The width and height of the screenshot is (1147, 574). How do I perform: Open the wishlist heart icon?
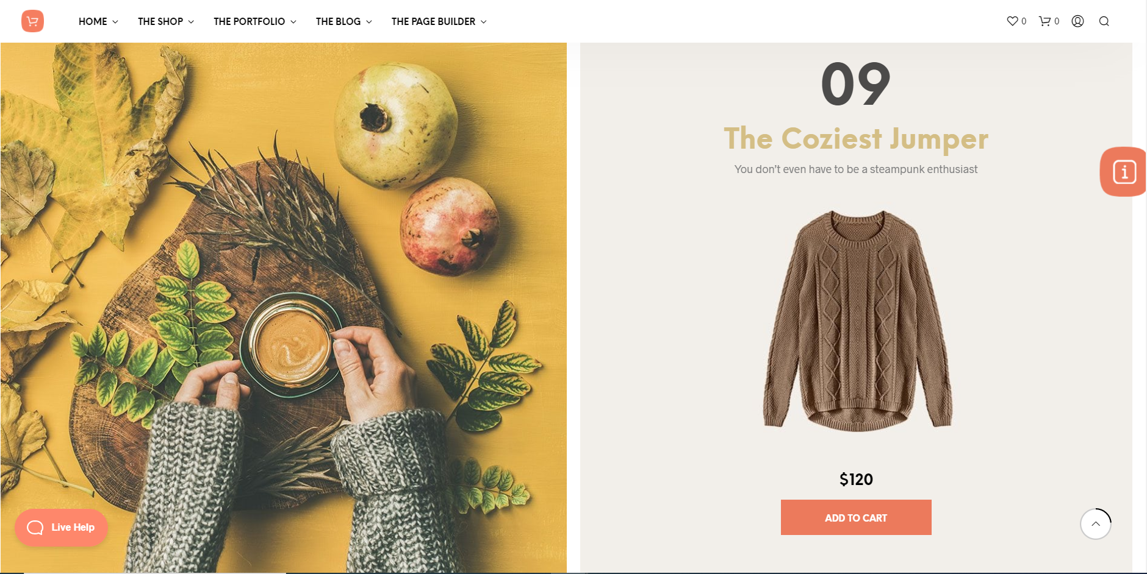tap(1012, 21)
